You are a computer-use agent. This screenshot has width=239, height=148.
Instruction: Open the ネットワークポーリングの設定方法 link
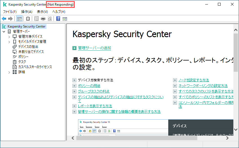tap(203, 86)
